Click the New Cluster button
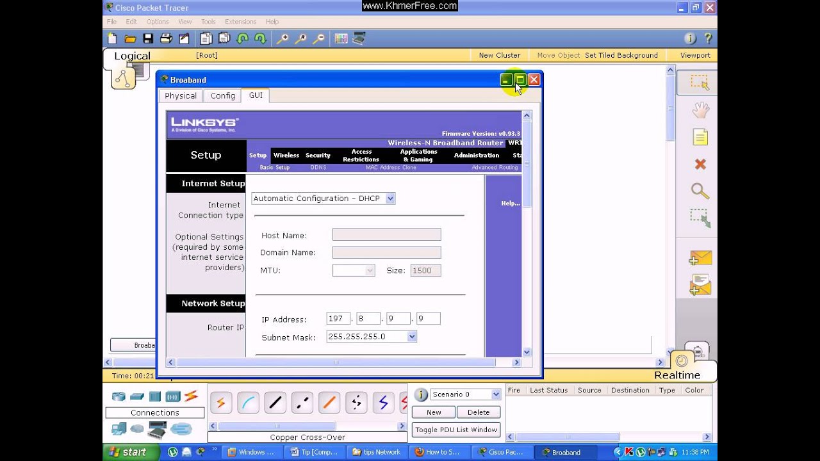 pos(500,55)
